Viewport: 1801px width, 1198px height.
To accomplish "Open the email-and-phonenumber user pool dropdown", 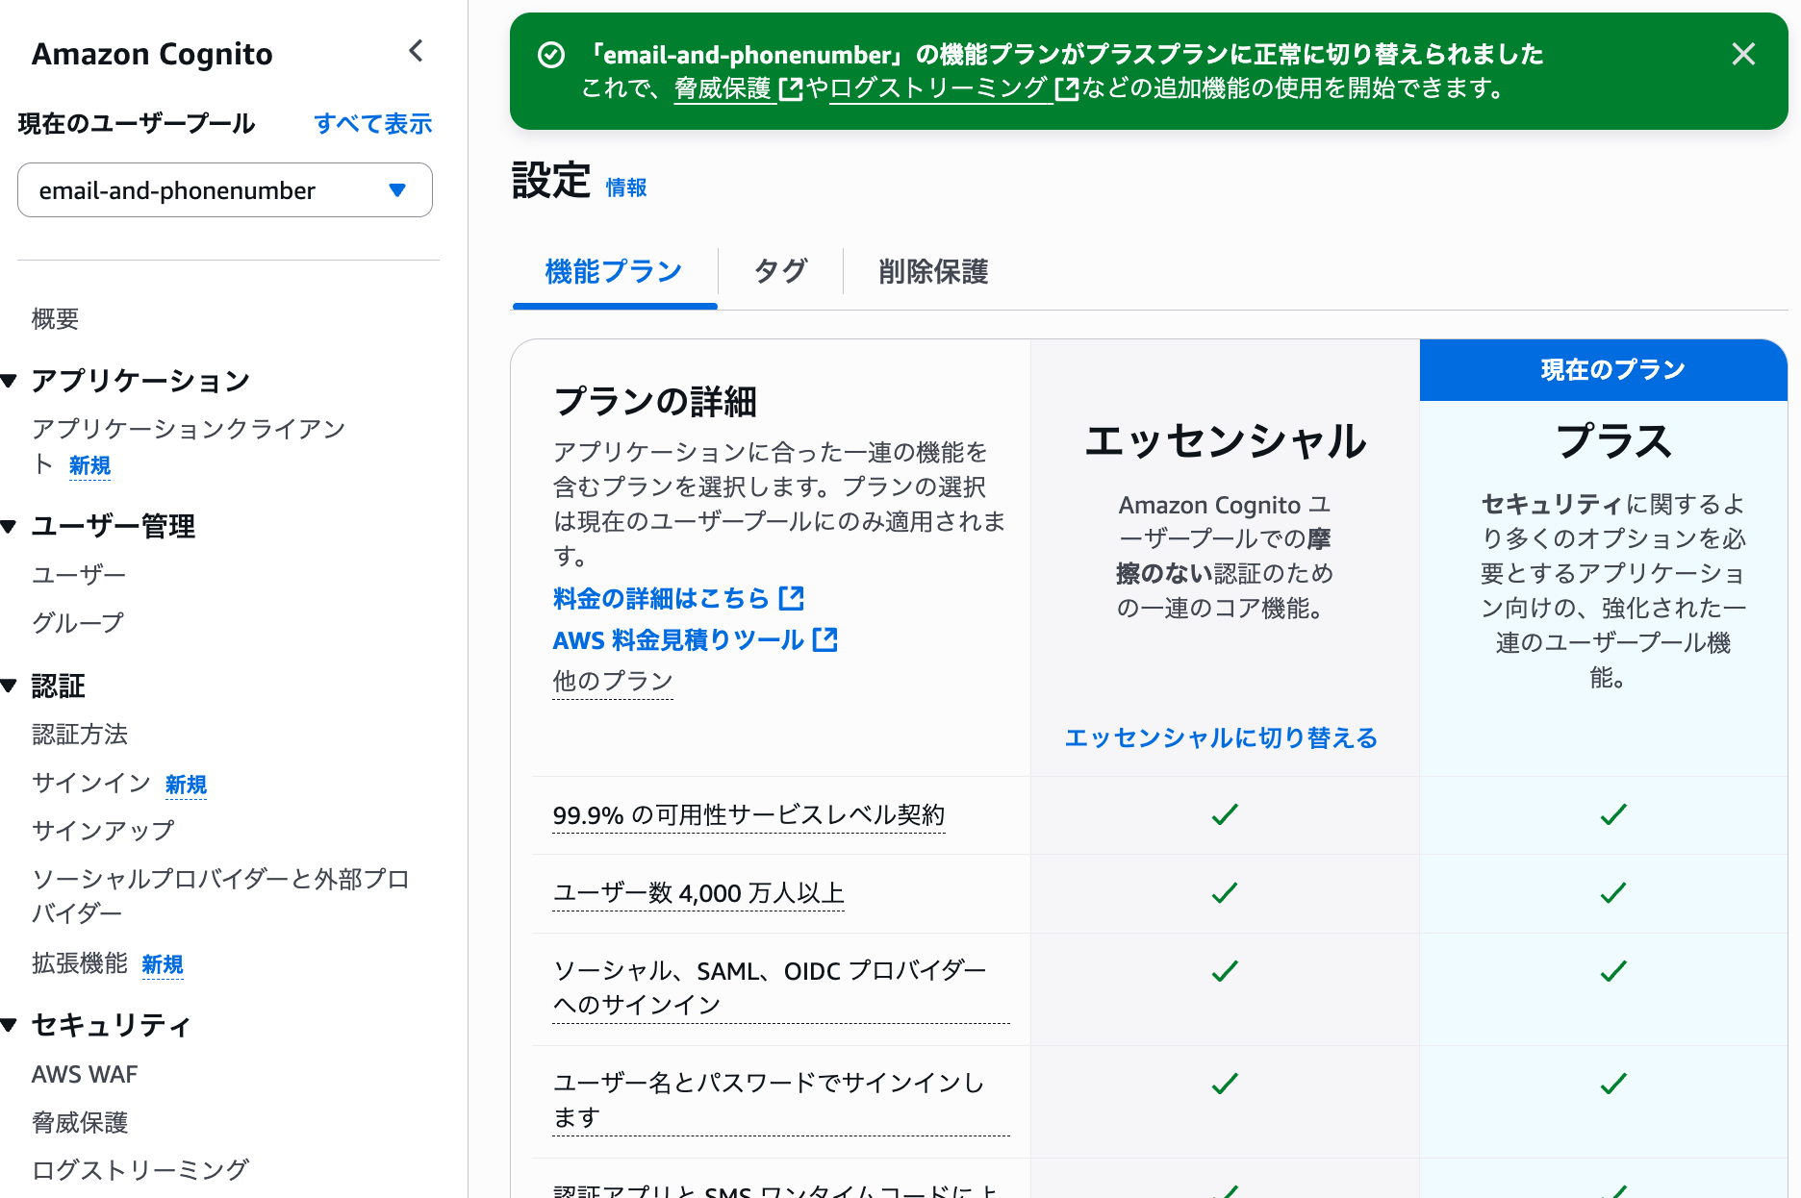I will 225,190.
